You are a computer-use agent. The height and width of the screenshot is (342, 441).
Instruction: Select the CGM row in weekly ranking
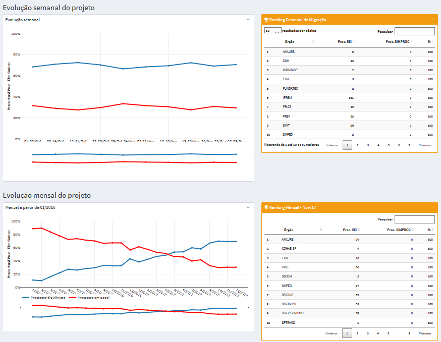click(x=350, y=61)
